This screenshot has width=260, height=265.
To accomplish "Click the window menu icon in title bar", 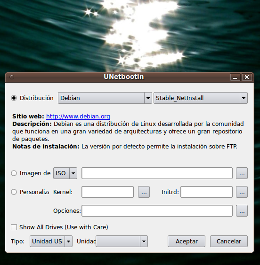I will 11,77.
